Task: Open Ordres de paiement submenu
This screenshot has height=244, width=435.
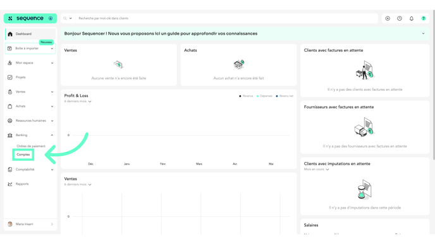Action: pos(31,146)
